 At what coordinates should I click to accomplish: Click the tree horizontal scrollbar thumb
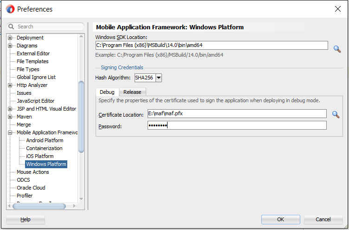click(39, 206)
